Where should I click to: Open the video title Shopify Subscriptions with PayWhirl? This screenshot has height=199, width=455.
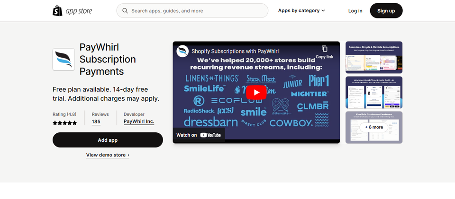[235, 52]
